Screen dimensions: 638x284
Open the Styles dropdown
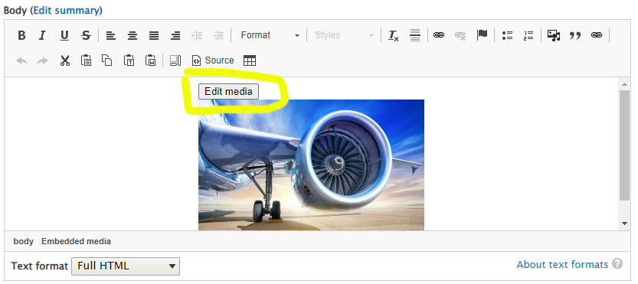pyautogui.click(x=344, y=35)
